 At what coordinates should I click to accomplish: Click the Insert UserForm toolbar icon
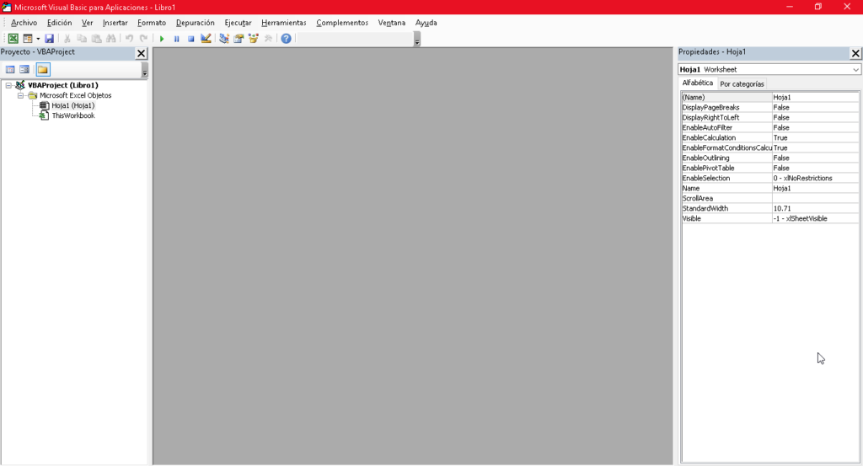click(x=28, y=39)
